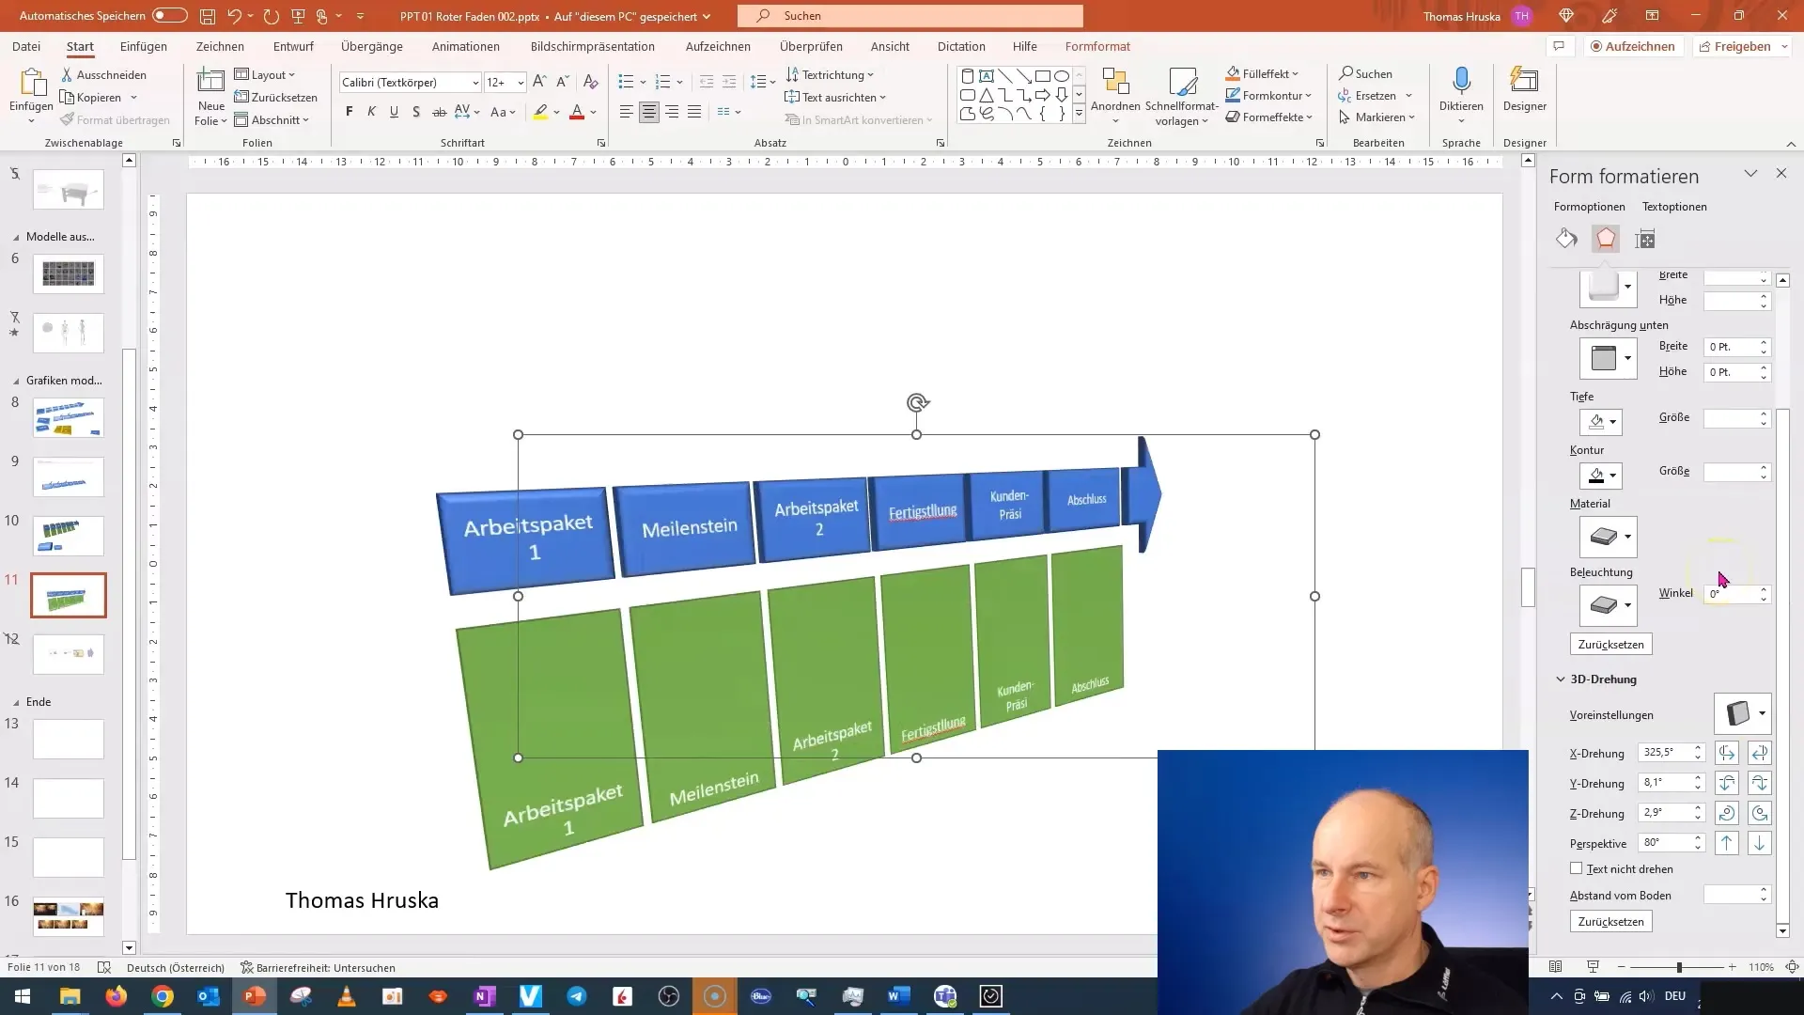Narrow the Perspektive field of view
1804x1015 pixels.
pos(1727,843)
